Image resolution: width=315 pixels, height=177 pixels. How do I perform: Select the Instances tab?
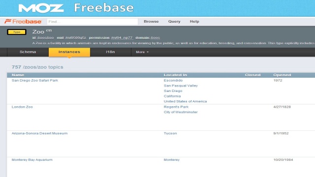coord(69,52)
